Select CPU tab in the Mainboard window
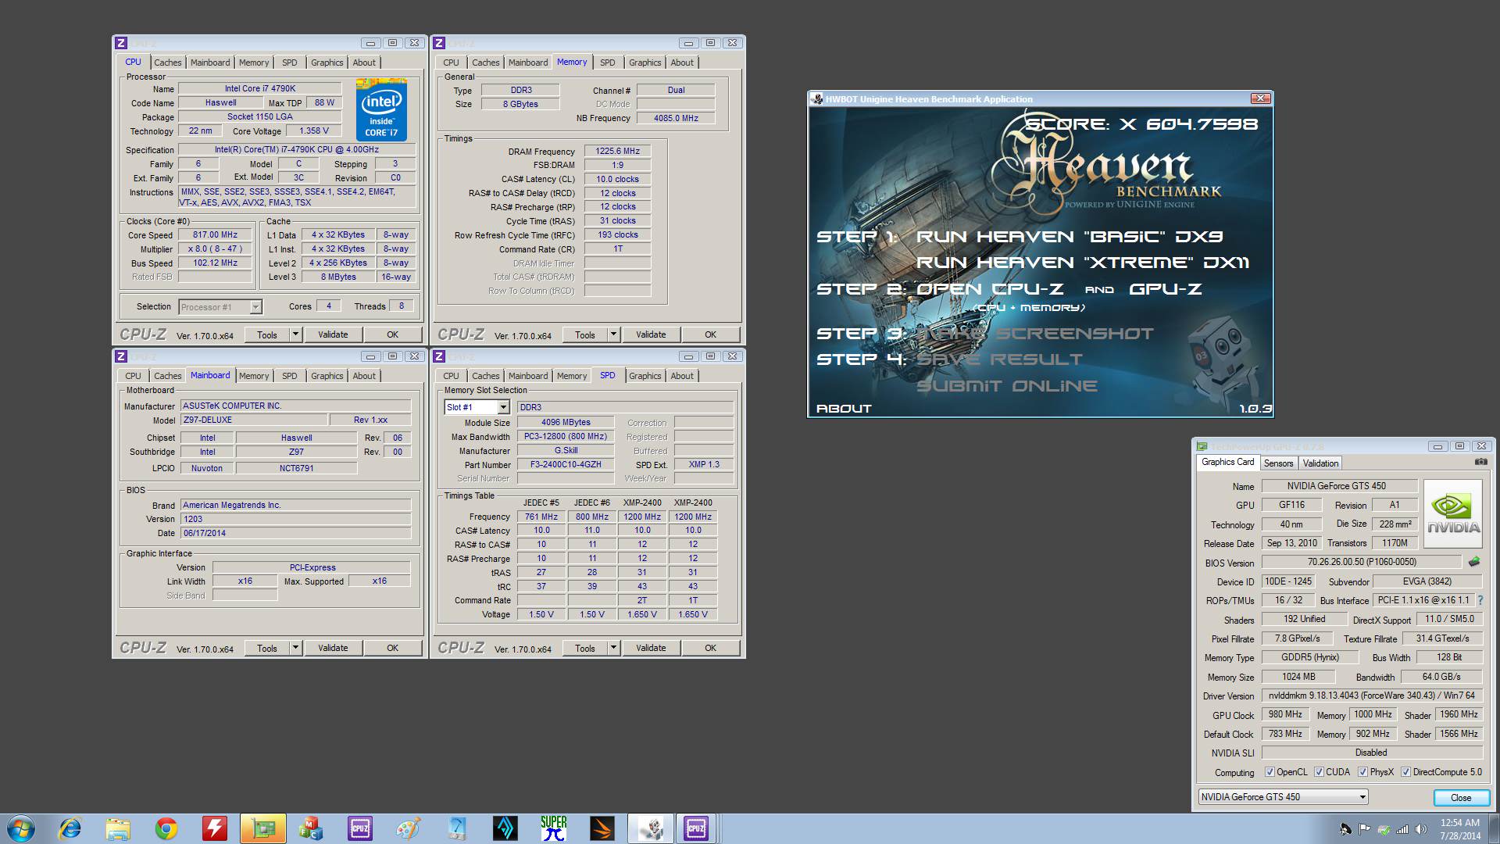This screenshot has height=844, width=1500. [134, 376]
